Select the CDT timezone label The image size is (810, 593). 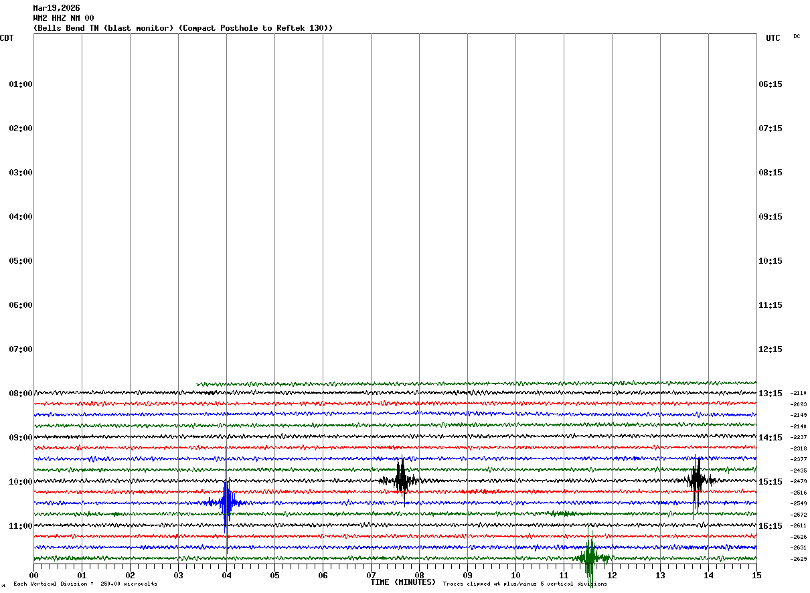pyautogui.click(x=7, y=38)
